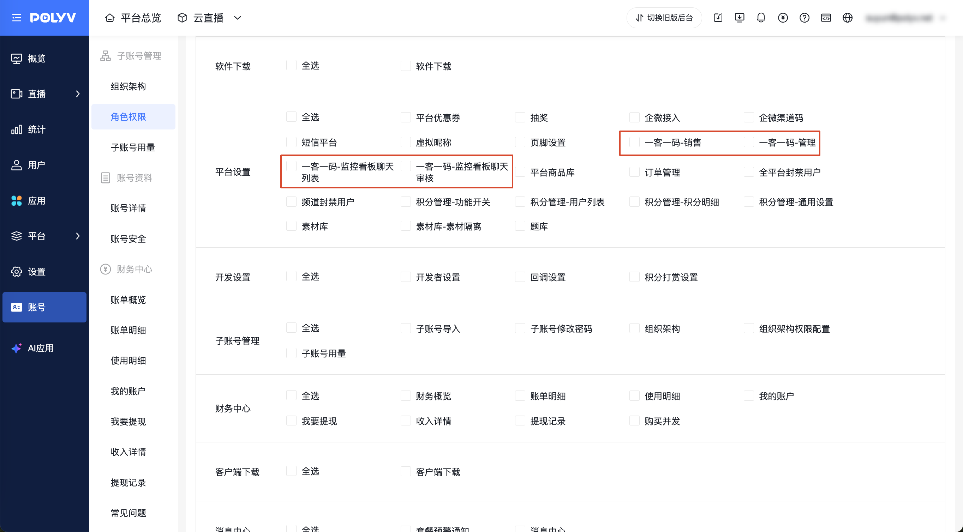Open the 云直播 product dropdown chevron
Image resolution: width=963 pixels, height=532 pixels.
pos(237,18)
